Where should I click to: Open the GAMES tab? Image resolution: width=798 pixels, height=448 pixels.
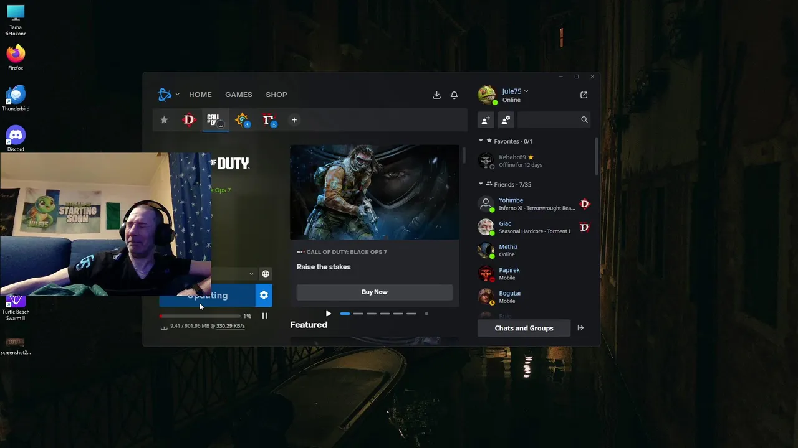pos(239,95)
